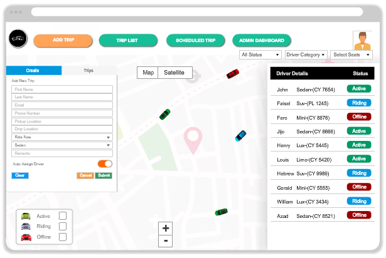Zoom in with the plus button
Screen dimensions: 386x258
(166, 229)
